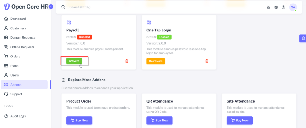Buy the Product Order addon
Viewport: 306px width, 128px height.
[x=79, y=120]
